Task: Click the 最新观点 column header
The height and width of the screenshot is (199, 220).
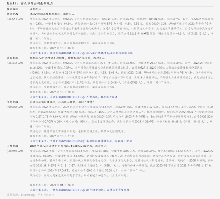Action: 35,9
